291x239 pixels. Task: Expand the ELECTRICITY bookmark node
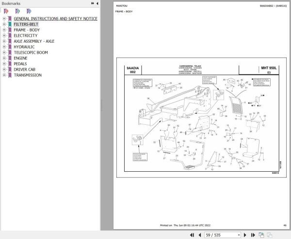pos(4,35)
